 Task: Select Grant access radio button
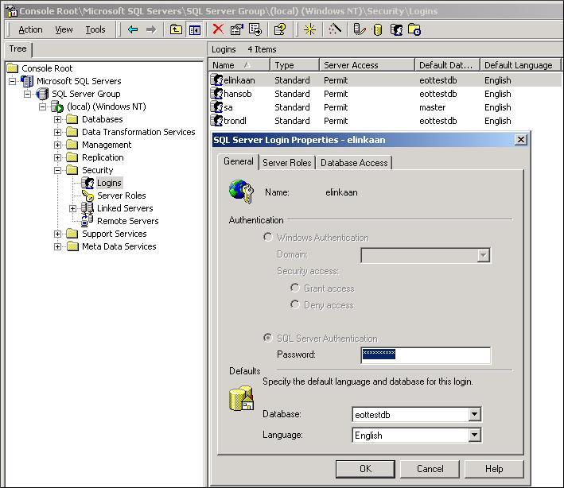(x=294, y=288)
